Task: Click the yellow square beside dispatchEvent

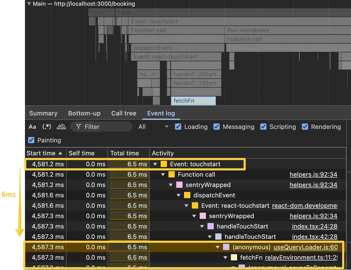Action: 187,195
